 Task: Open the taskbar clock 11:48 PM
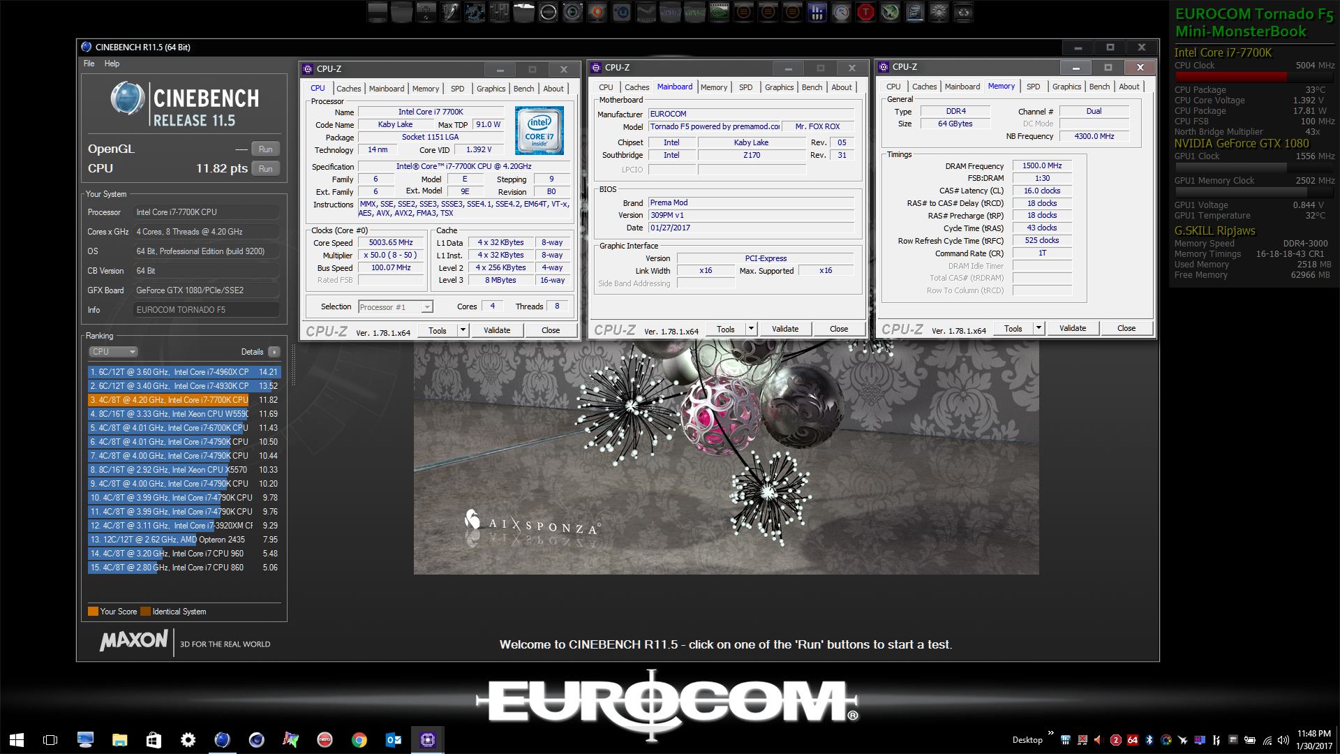1314,740
